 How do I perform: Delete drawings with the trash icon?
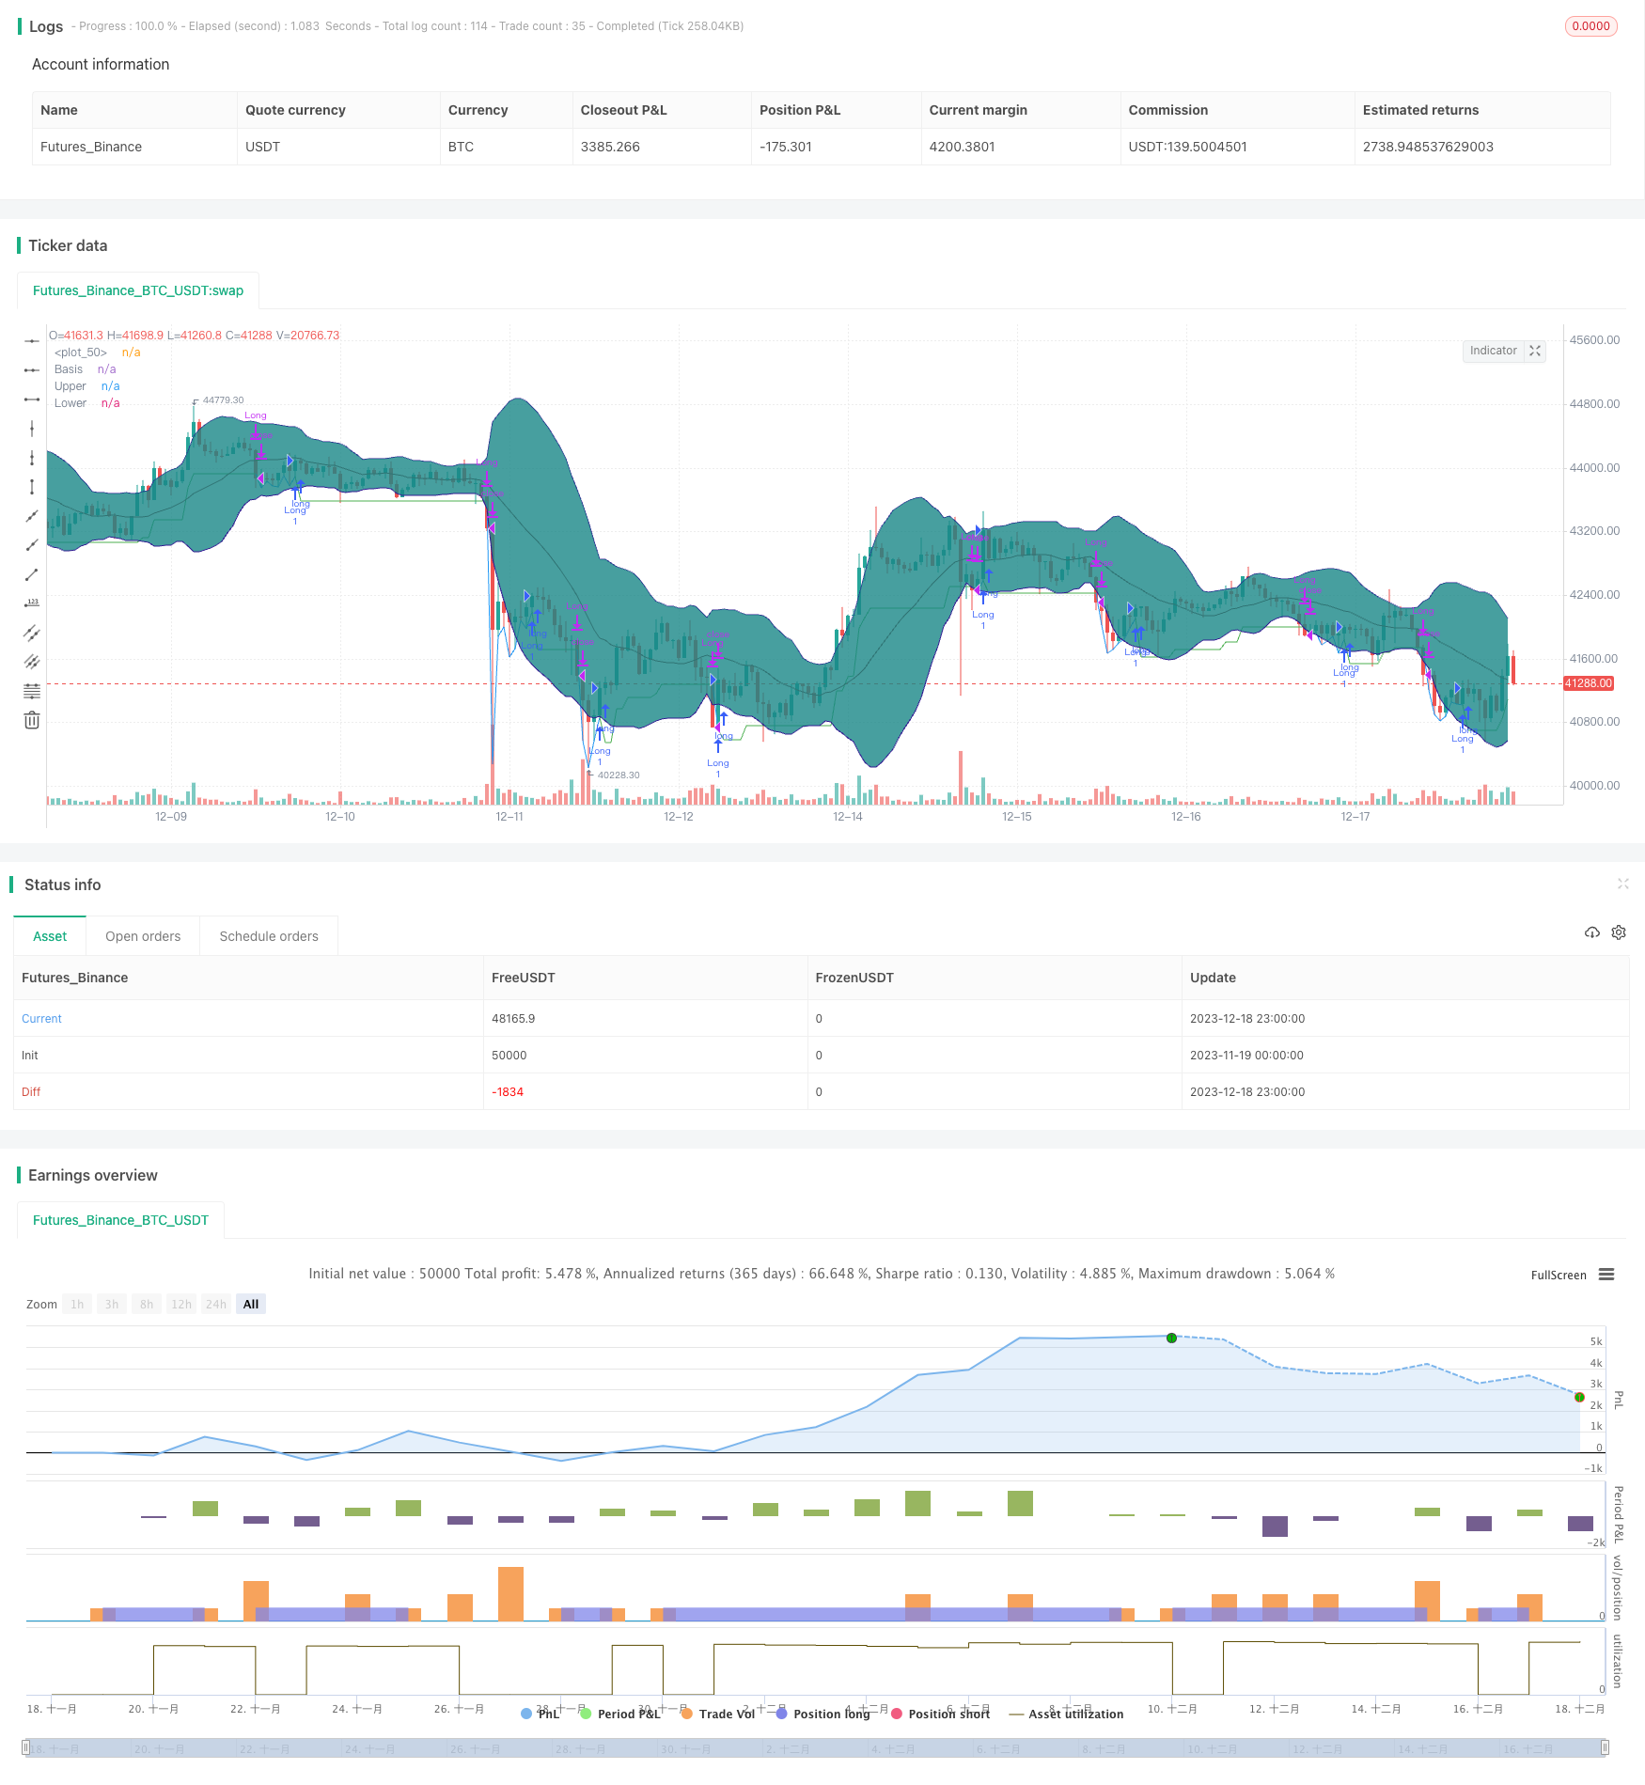(32, 720)
